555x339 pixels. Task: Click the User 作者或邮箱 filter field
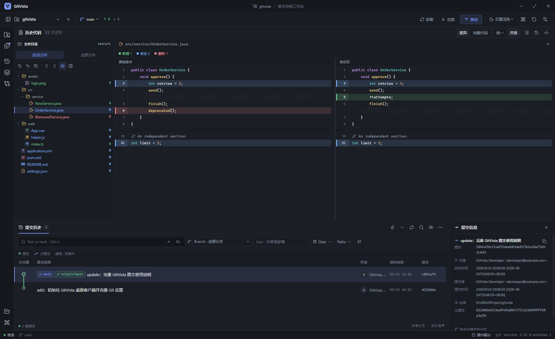282,242
